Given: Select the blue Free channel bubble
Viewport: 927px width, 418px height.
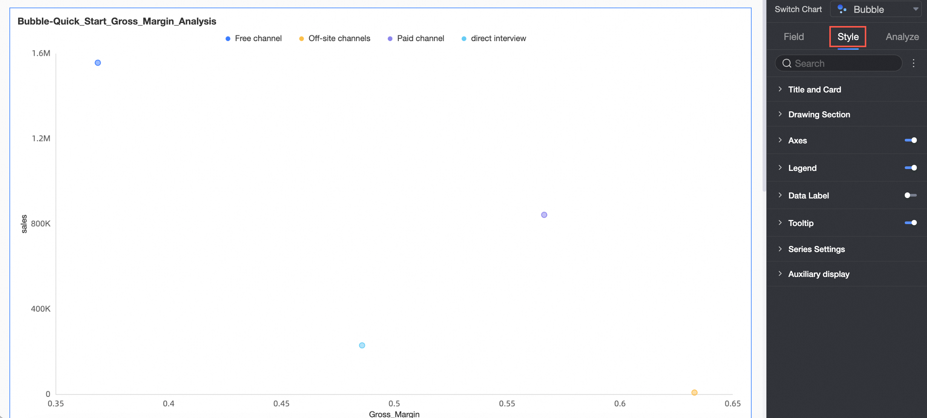Looking at the screenshot, I should pyautogui.click(x=98, y=63).
